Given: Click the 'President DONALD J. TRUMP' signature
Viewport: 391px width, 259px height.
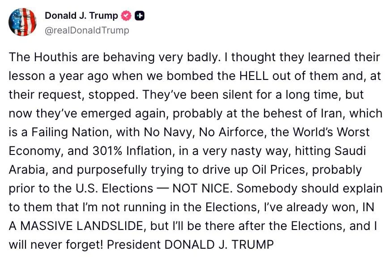Looking at the screenshot, I should coord(190,245).
